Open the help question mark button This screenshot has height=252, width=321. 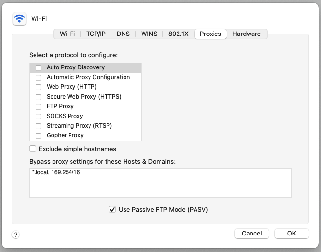(16, 235)
